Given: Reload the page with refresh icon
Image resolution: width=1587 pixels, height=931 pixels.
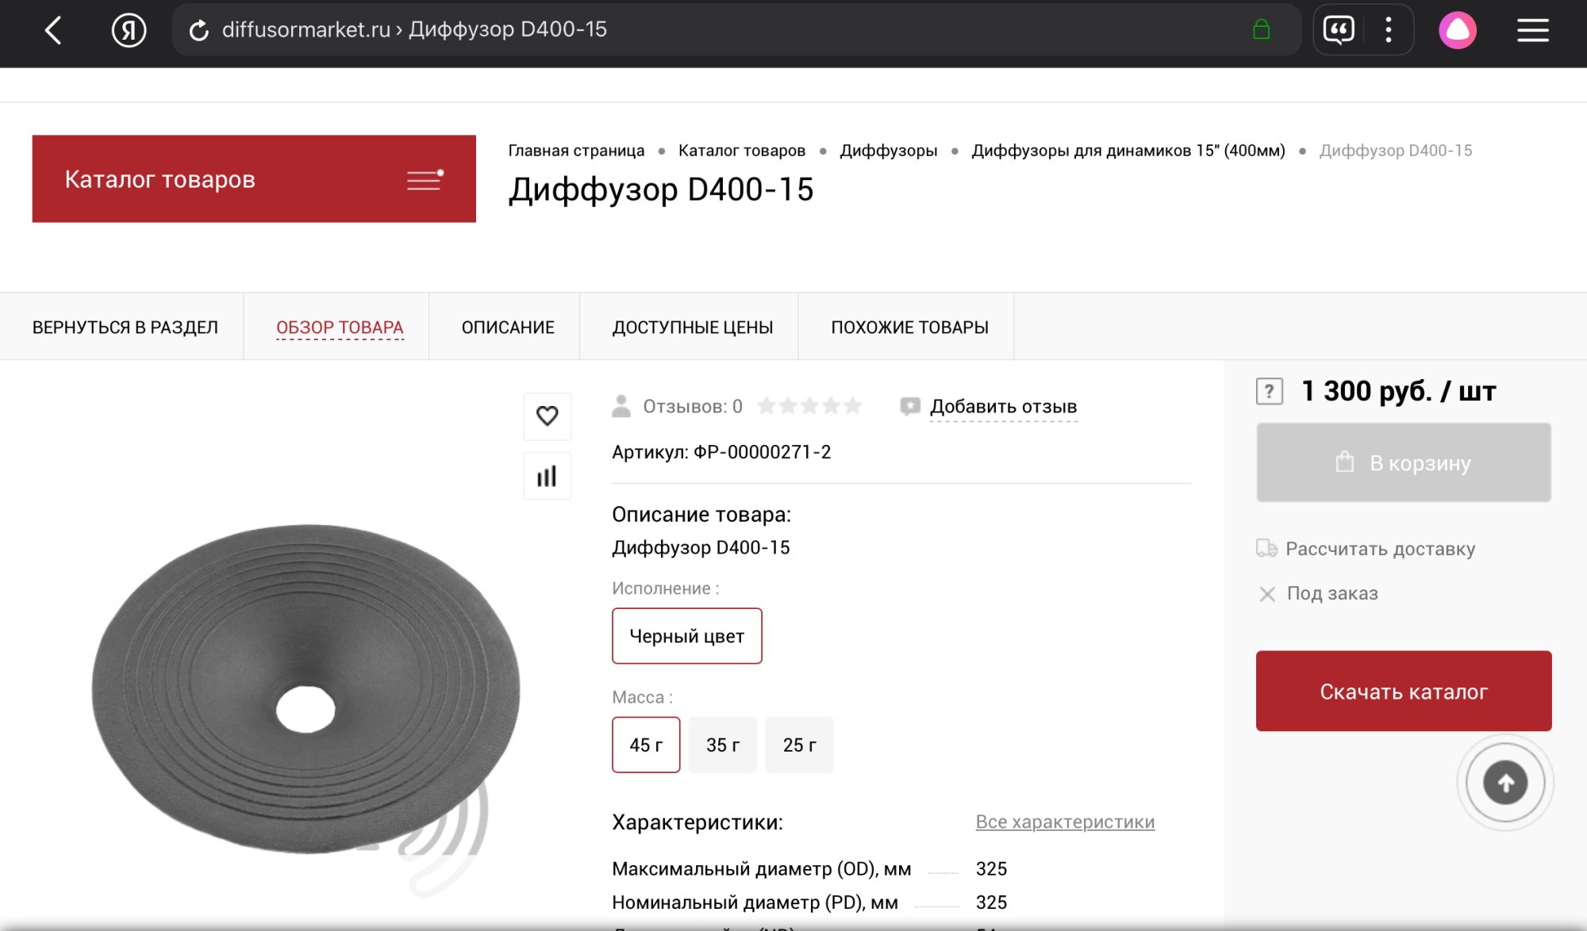Looking at the screenshot, I should click(x=198, y=31).
